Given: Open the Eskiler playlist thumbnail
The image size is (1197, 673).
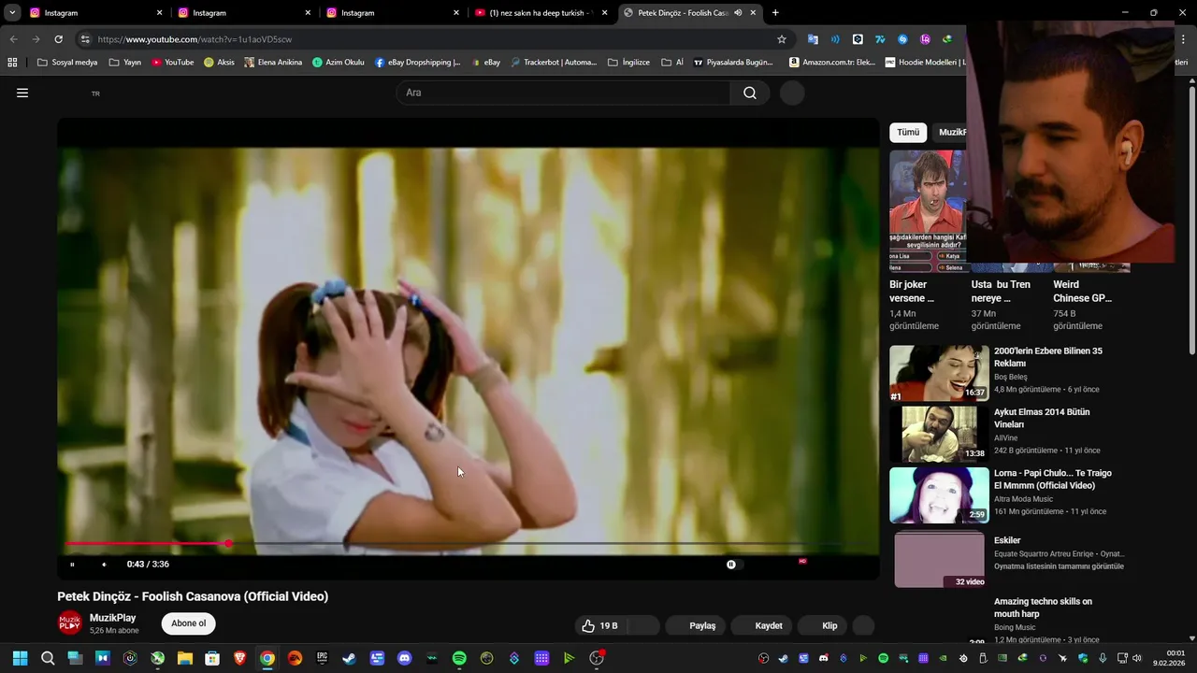Looking at the screenshot, I should click(x=939, y=559).
